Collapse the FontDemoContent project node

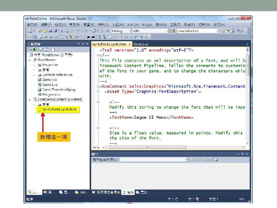pyautogui.click(x=30, y=100)
